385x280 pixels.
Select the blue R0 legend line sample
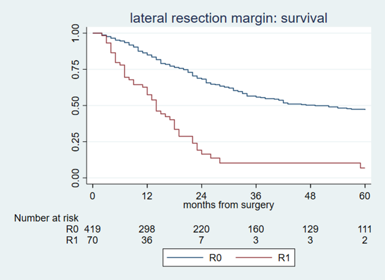(184, 258)
